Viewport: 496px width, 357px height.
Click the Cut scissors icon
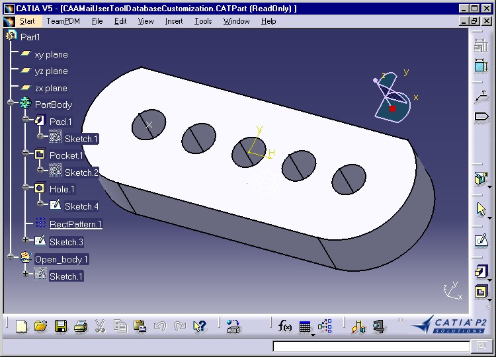tap(100, 326)
